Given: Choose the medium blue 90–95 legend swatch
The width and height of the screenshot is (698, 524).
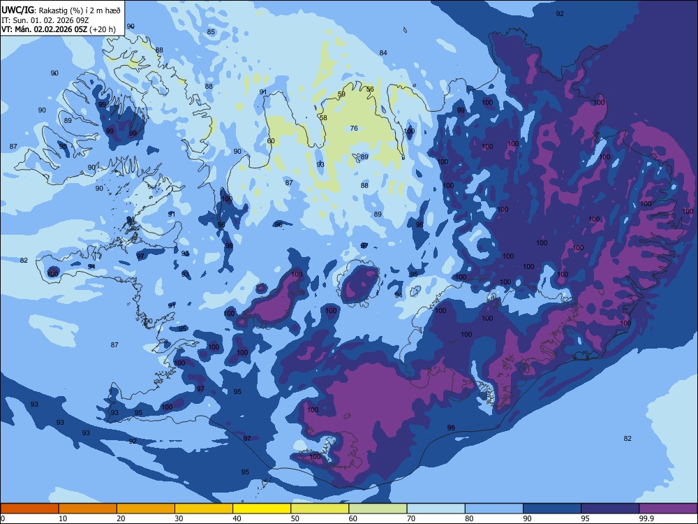Looking at the screenshot, I should 552,509.
